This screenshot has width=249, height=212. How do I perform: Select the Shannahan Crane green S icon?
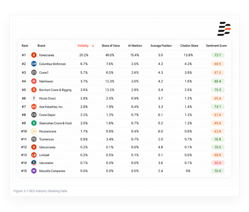pos(34,123)
